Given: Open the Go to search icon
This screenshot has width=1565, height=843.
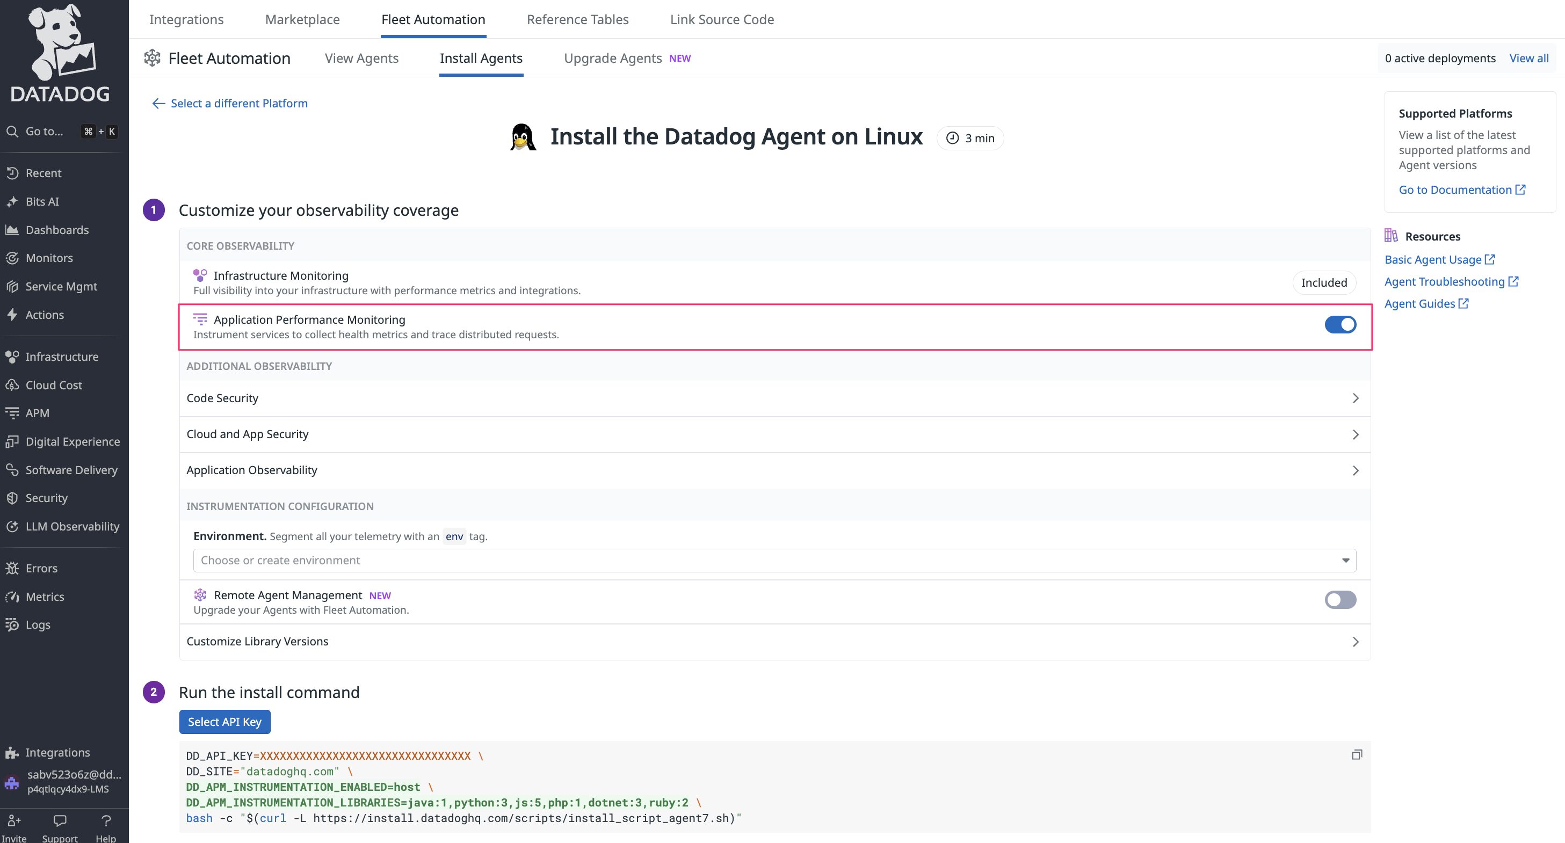Looking at the screenshot, I should click(12, 131).
